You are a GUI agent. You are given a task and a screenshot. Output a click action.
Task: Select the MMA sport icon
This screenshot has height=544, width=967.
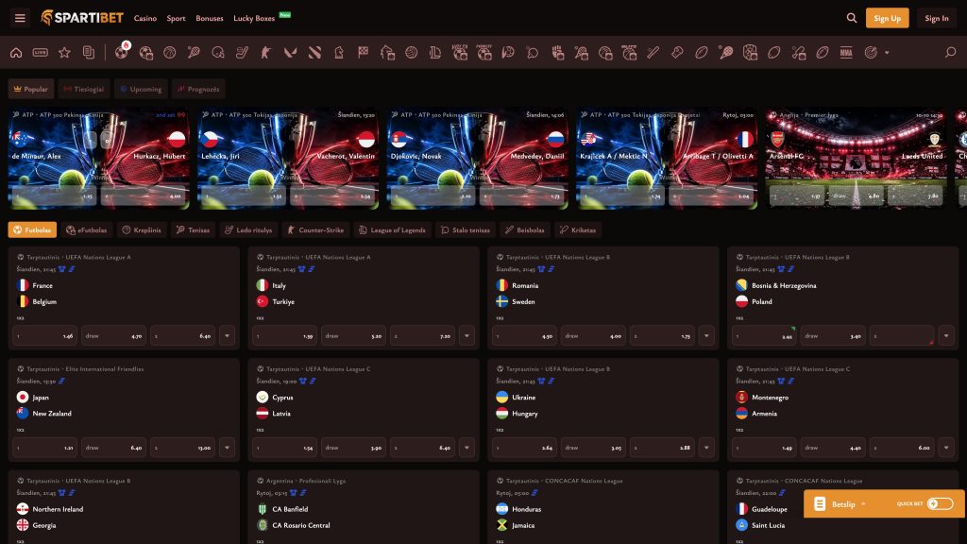[846, 53]
